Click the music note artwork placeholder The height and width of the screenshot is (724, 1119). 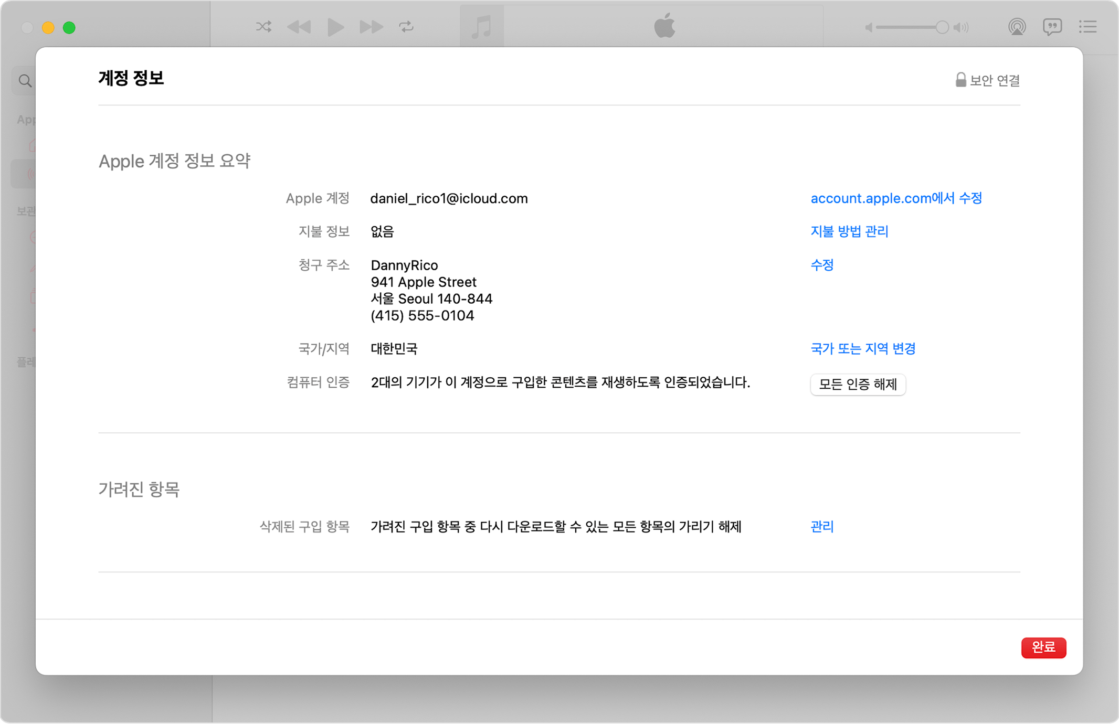click(x=482, y=27)
